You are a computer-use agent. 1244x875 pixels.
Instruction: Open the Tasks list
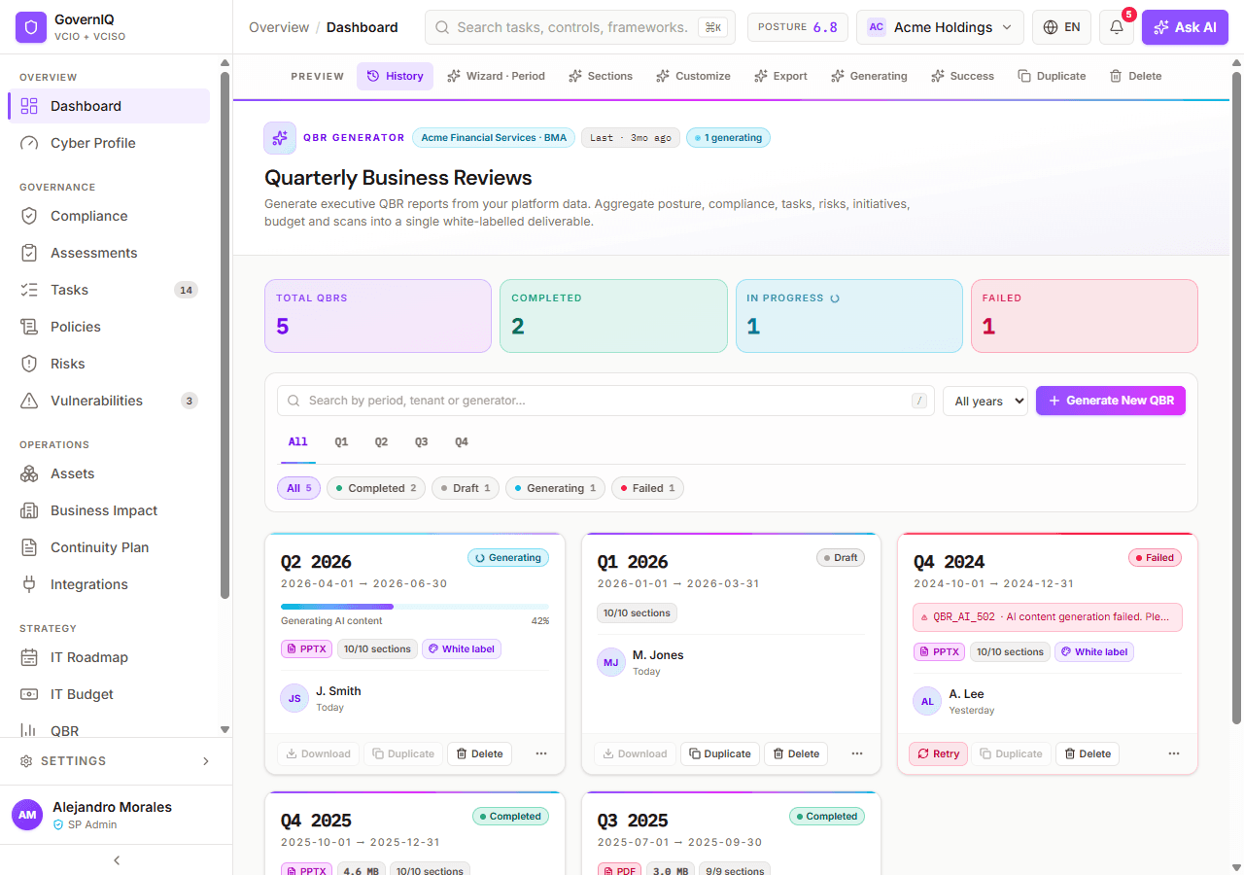click(109, 290)
